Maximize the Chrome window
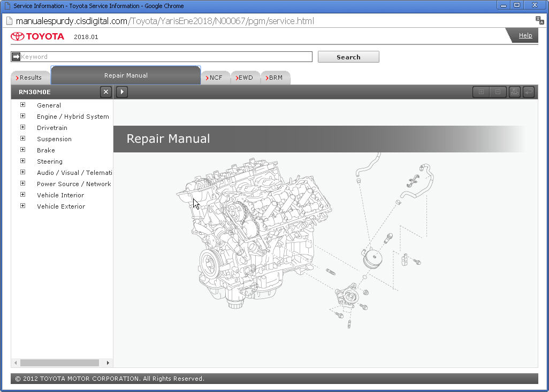This screenshot has height=392, width=549. point(517,5)
